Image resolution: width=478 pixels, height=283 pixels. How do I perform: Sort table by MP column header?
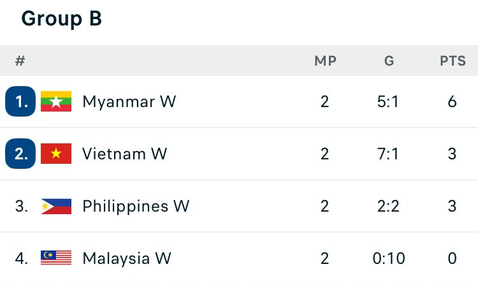click(x=325, y=61)
